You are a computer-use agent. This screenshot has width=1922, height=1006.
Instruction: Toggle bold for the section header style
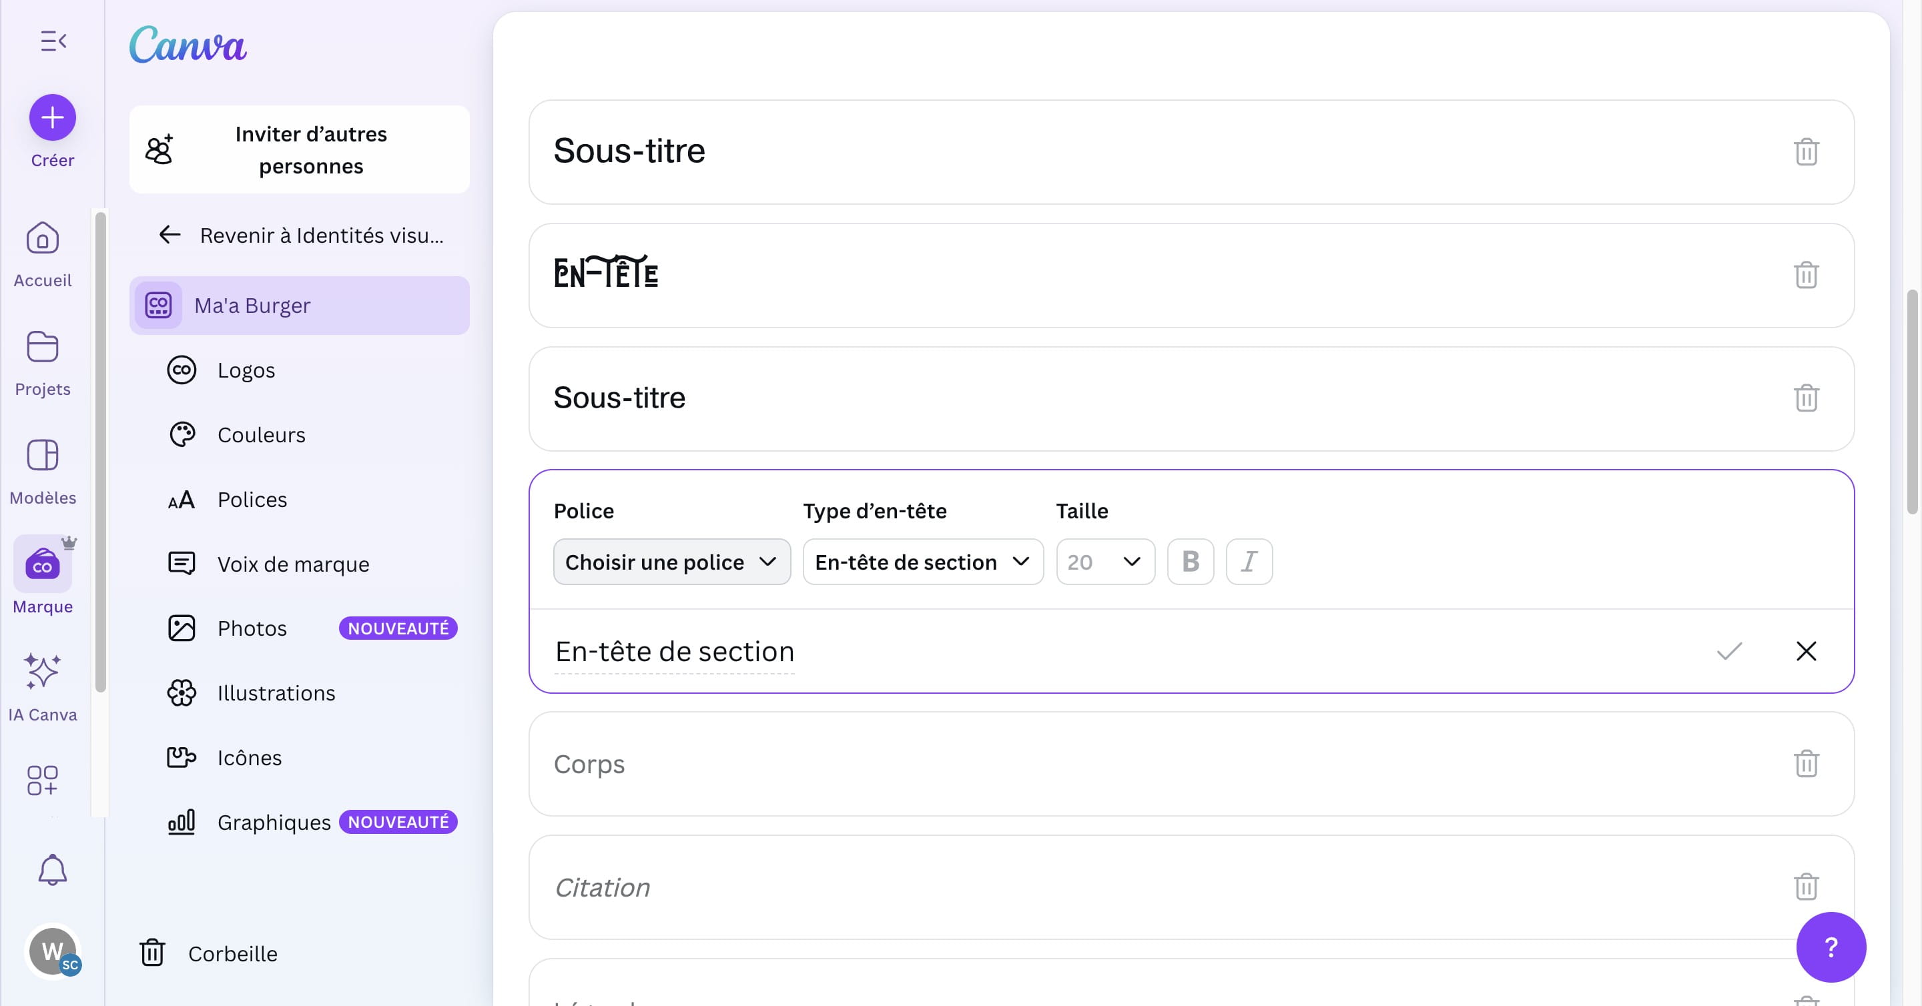1190,562
